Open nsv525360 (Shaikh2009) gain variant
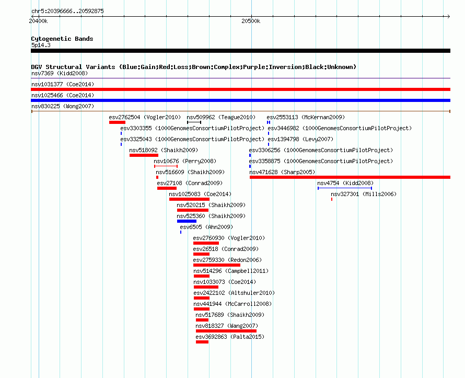 coord(211,216)
